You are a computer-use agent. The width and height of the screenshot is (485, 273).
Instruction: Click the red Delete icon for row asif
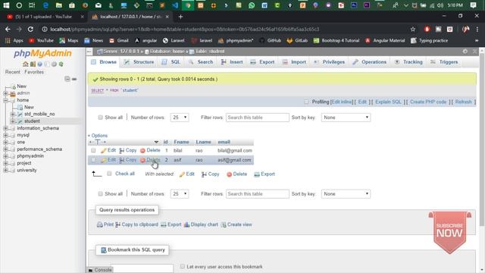(142, 160)
